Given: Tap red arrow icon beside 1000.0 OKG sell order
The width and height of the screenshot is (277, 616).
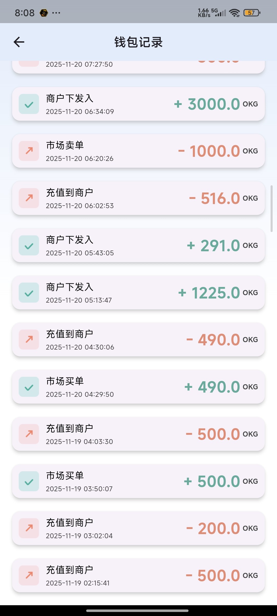Looking at the screenshot, I should click(29, 151).
